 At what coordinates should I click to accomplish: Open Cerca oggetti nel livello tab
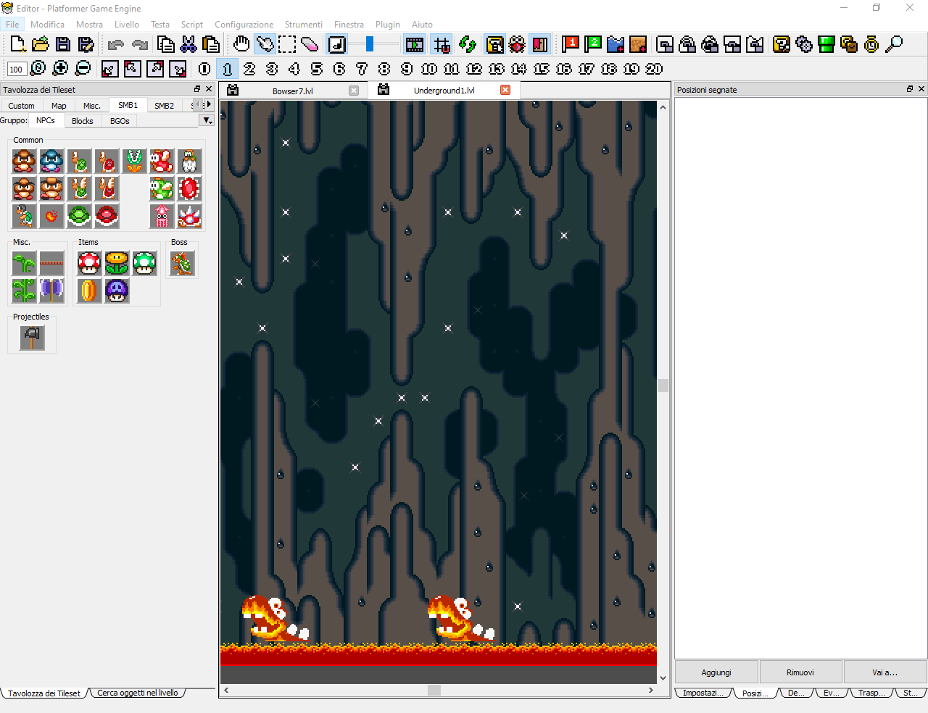click(x=137, y=693)
